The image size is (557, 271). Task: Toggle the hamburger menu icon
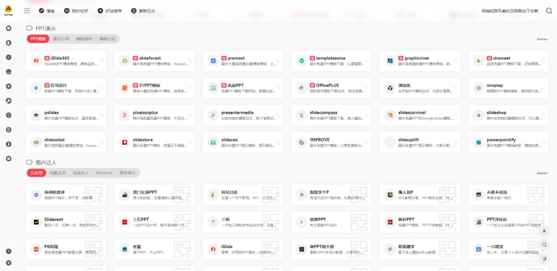27,11
